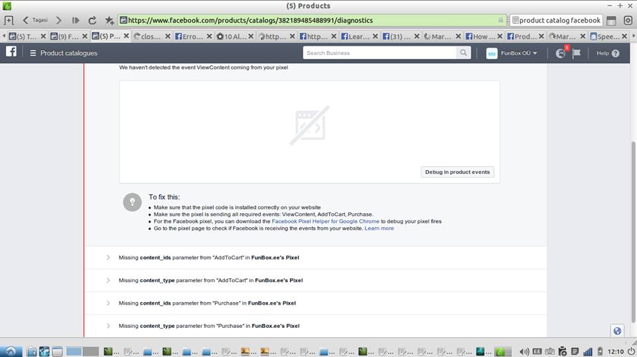
Task: Click the search magnifier in Search Business
Action: pos(463,53)
